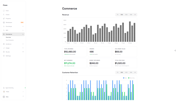Select the 7D range for Revenue
This screenshot has height=101, width=180.
click(117, 15)
